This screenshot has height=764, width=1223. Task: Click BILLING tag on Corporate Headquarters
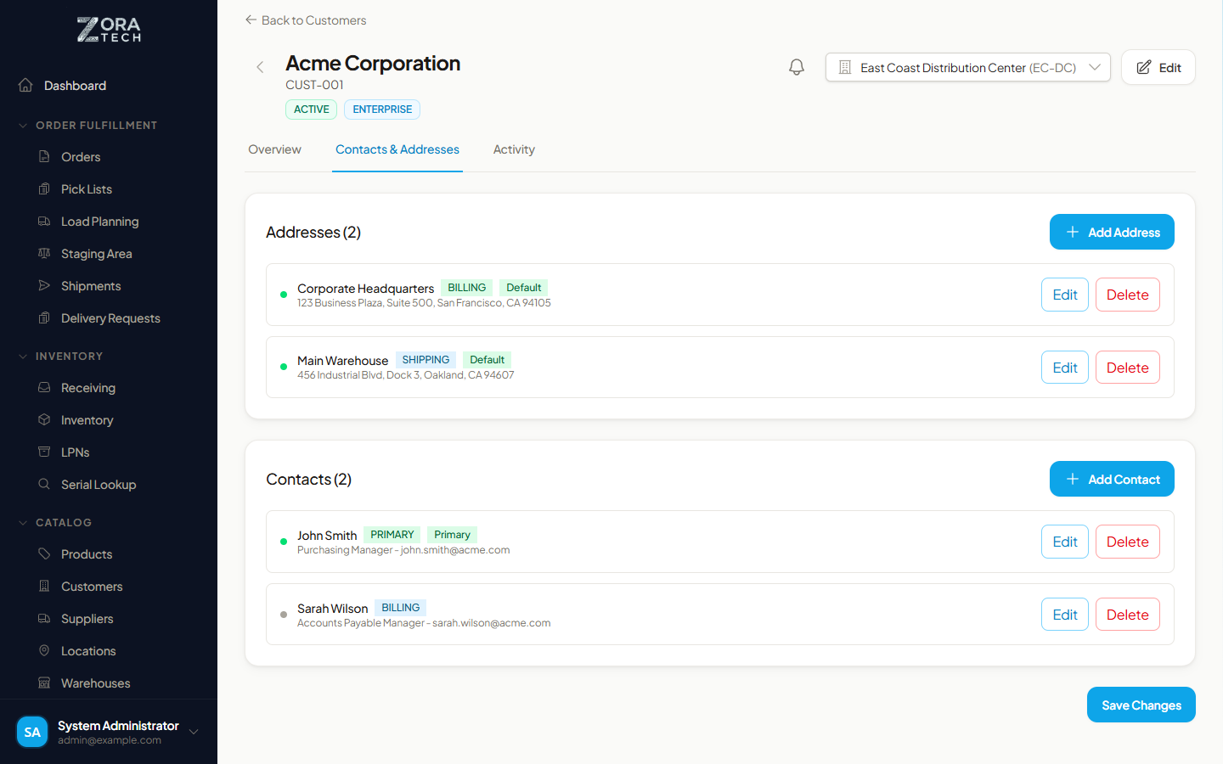coord(467,288)
